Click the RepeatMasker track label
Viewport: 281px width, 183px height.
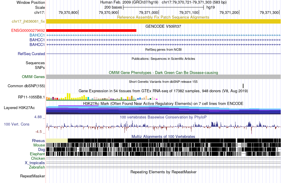point(33,176)
